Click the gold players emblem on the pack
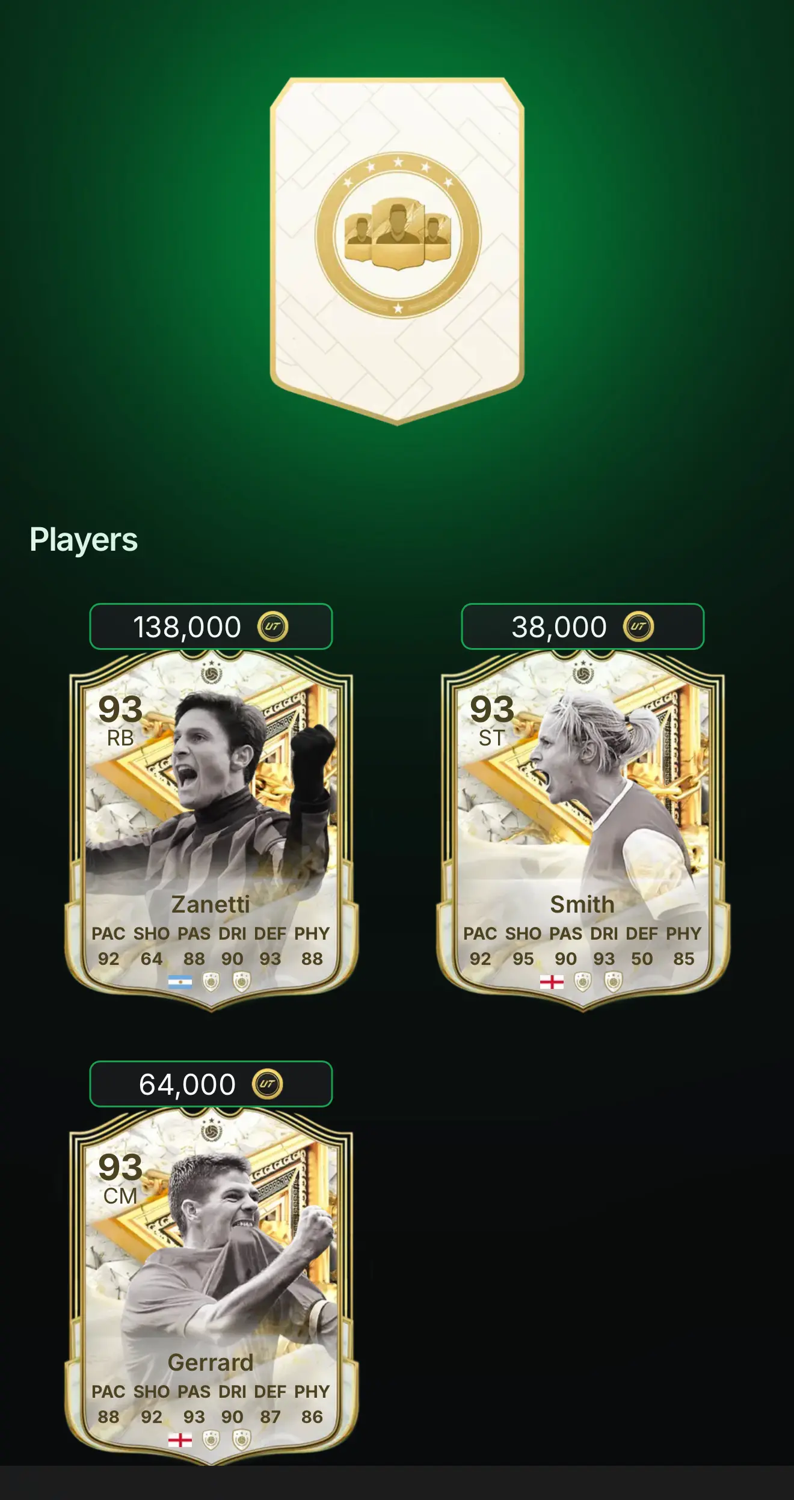Screen dimensions: 794x1500 398,235
